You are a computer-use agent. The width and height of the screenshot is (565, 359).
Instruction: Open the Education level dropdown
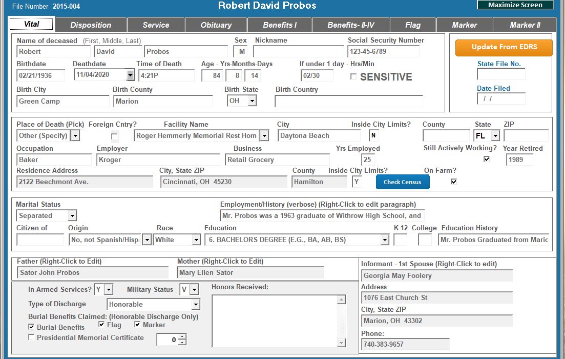(x=385, y=240)
